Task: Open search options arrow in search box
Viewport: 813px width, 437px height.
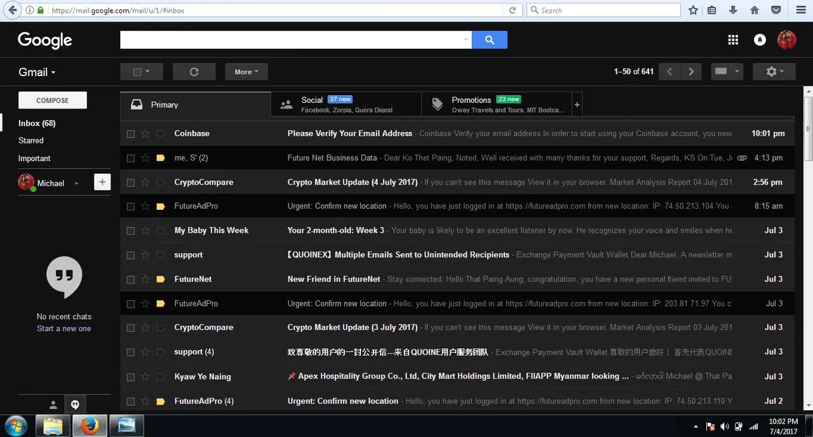Action: [467, 40]
